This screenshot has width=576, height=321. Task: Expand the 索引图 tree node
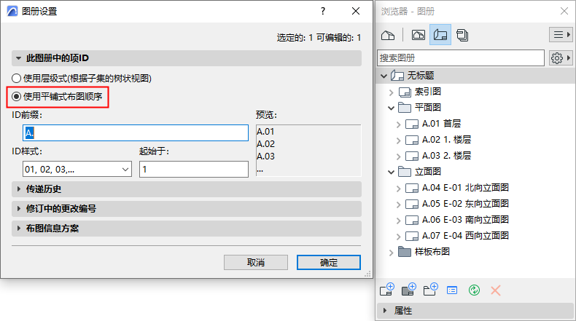point(392,92)
